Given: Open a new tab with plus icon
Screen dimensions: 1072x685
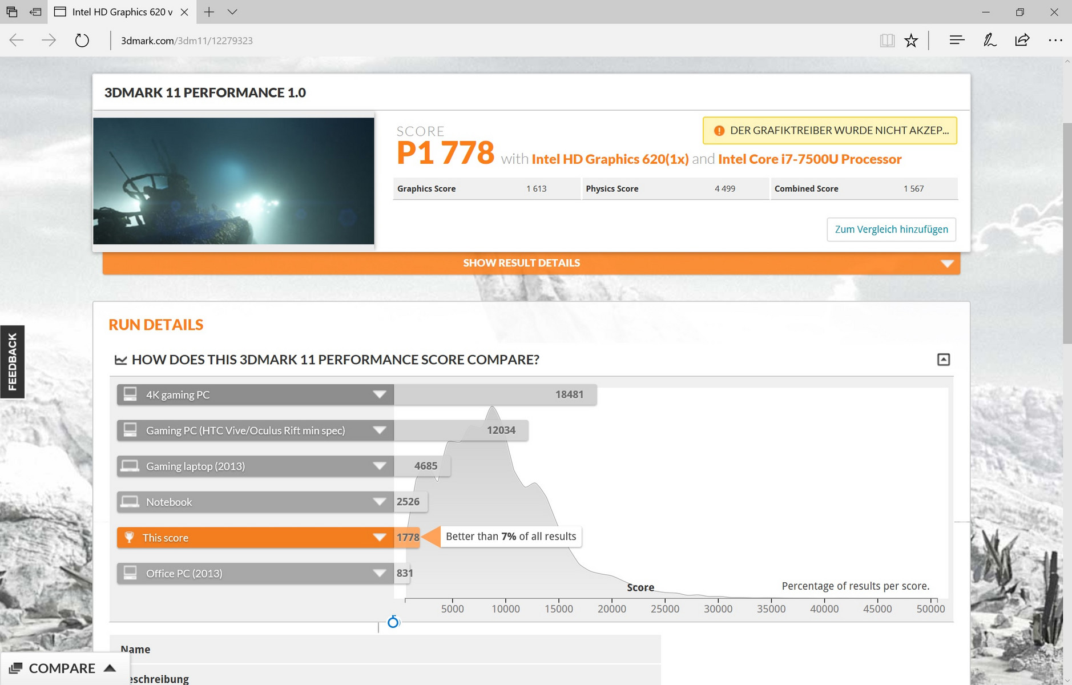Looking at the screenshot, I should (209, 11).
